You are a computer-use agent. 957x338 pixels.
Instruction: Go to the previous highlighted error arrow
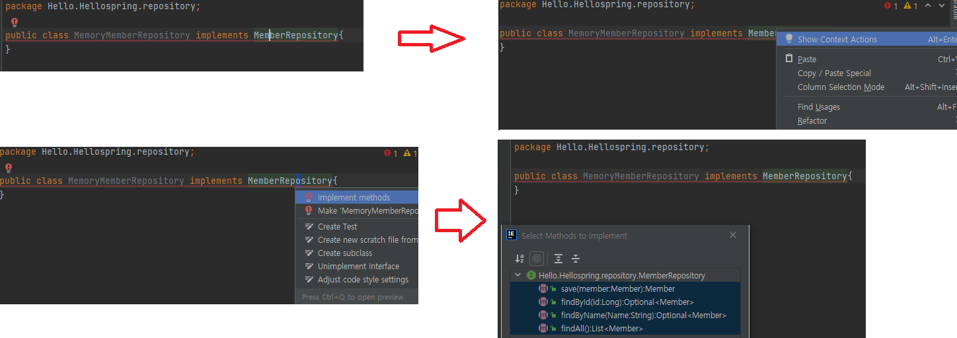click(x=928, y=5)
